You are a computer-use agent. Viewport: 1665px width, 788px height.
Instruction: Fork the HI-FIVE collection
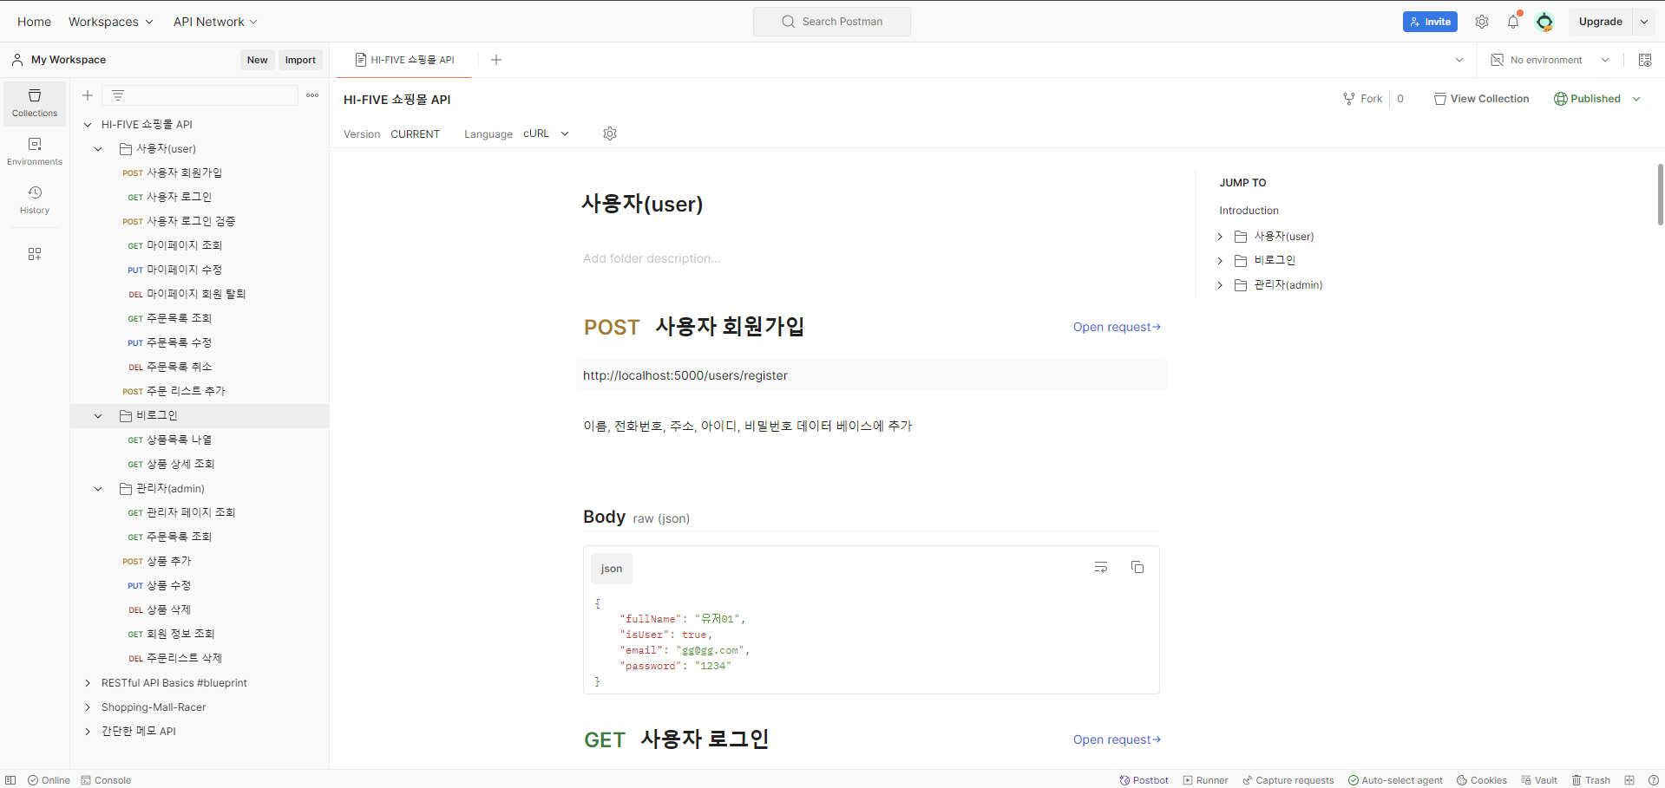[x=1362, y=99]
